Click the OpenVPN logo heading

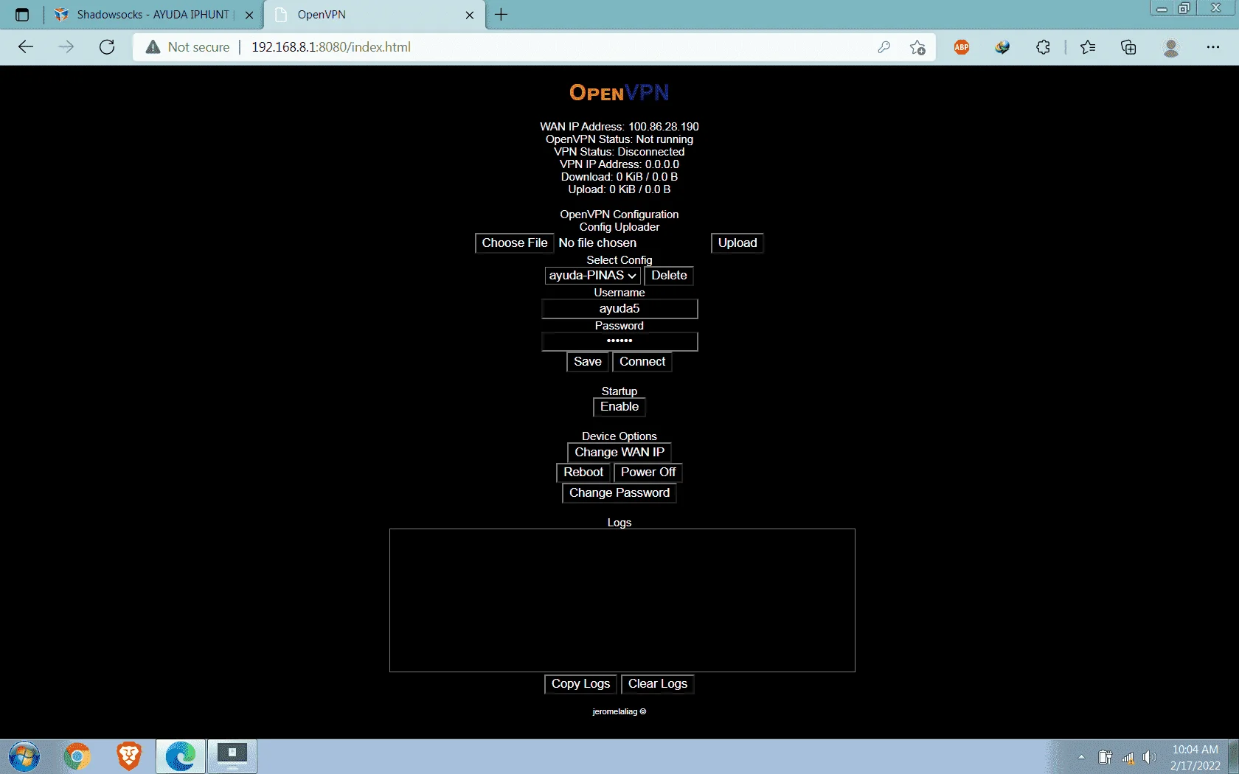tap(619, 93)
